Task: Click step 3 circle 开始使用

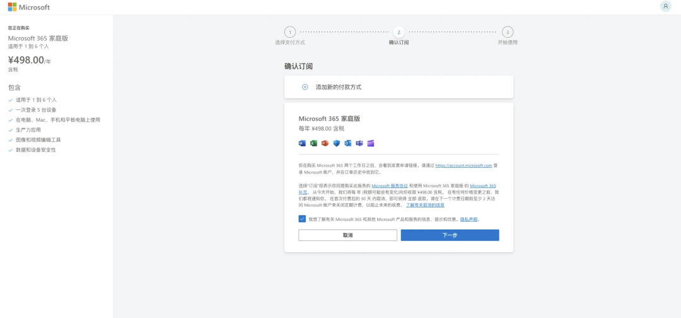Action: coord(507,32)
